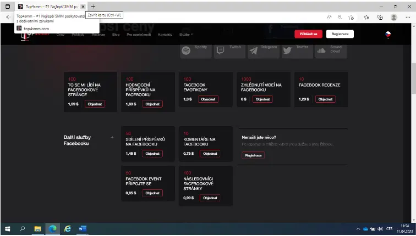Open Další služby Facebooku heading
Viewport: 416px width, 236px height.
coord(77,141)
